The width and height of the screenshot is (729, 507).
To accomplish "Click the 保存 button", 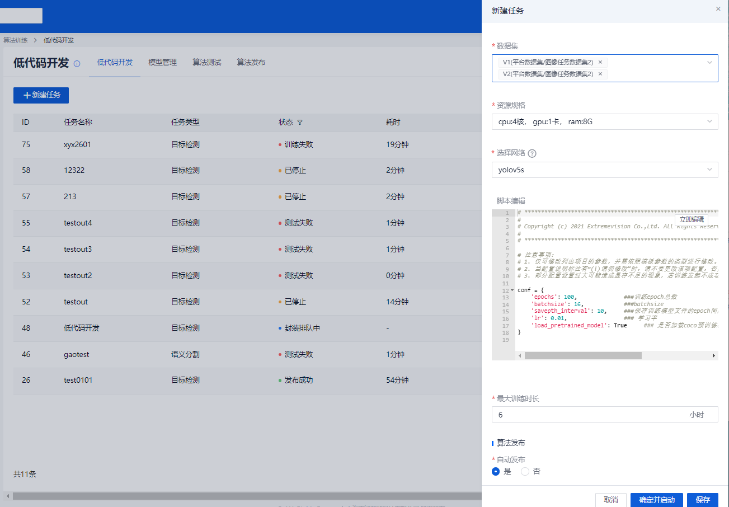I will 703,500.
